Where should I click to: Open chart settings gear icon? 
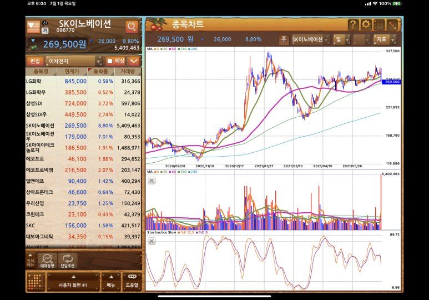click(366, 25)
